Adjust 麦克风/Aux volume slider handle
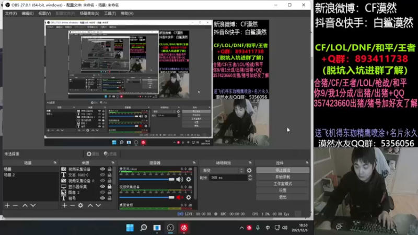418x235 pixels. coord(171,179)
